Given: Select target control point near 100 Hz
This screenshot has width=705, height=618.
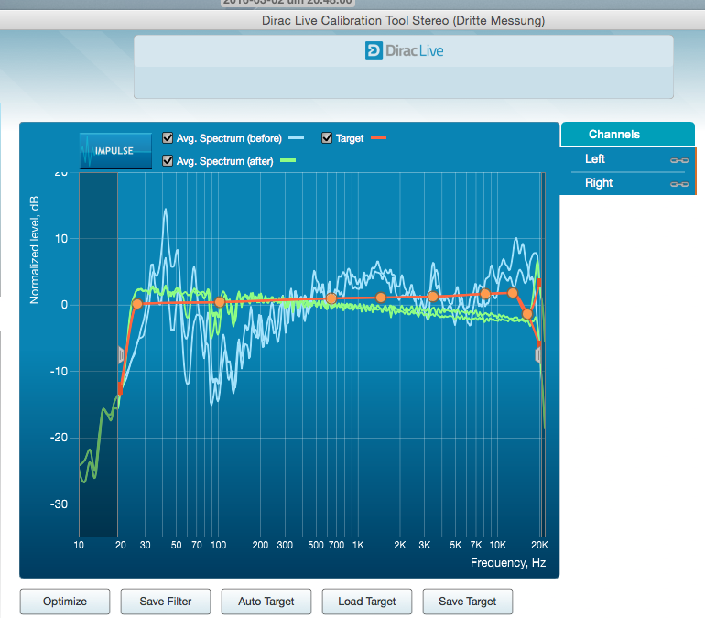Looking at the screenshot, I should 220,302.
